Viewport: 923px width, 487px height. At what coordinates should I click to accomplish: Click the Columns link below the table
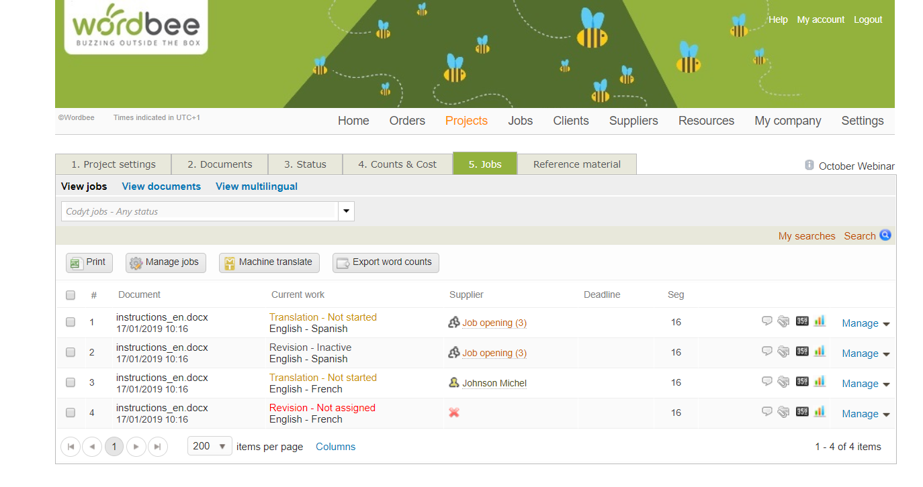(335, 447)
